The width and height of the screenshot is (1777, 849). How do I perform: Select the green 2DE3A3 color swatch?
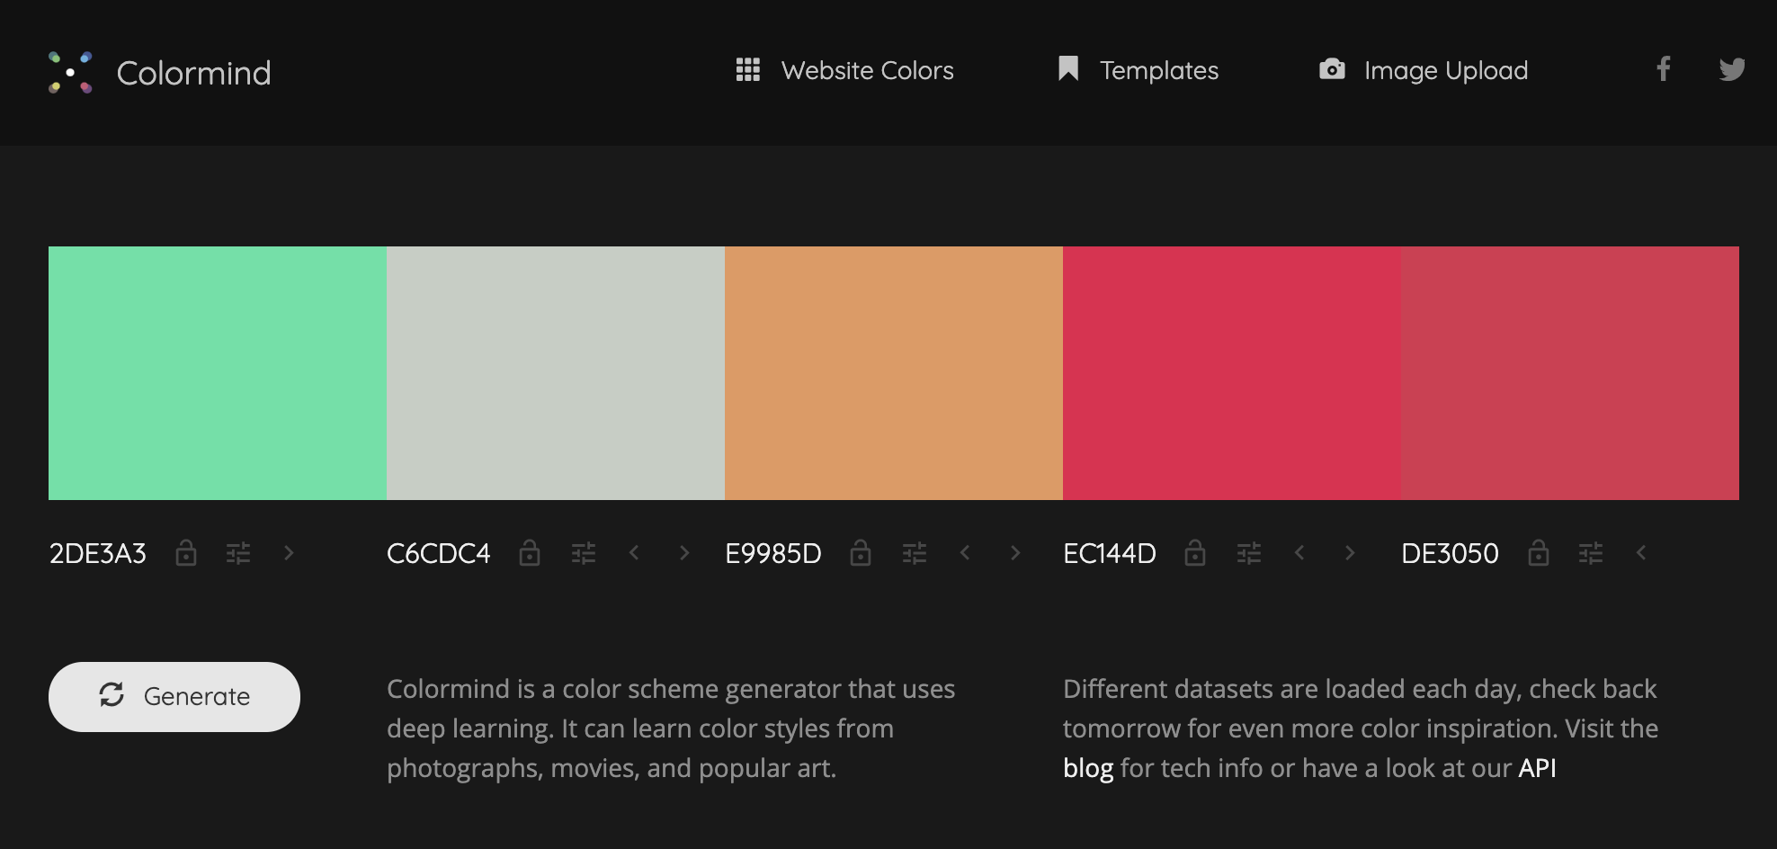pyautogui.click(x=218, y=372)
